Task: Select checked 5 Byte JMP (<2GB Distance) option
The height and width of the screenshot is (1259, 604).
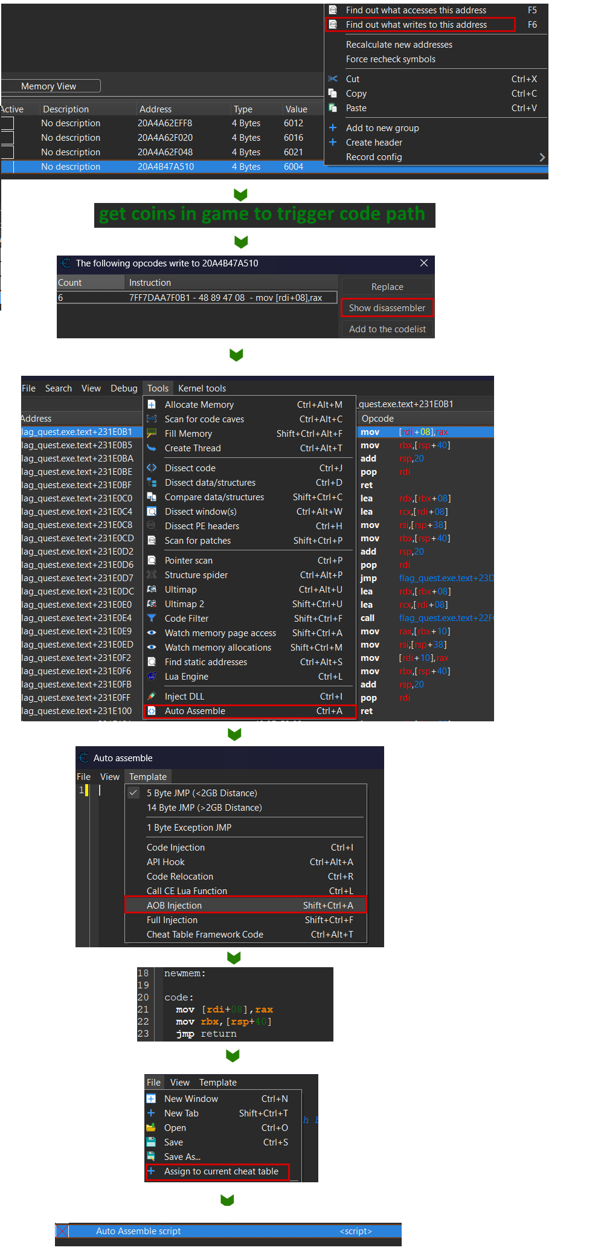Action: (246, 793)
